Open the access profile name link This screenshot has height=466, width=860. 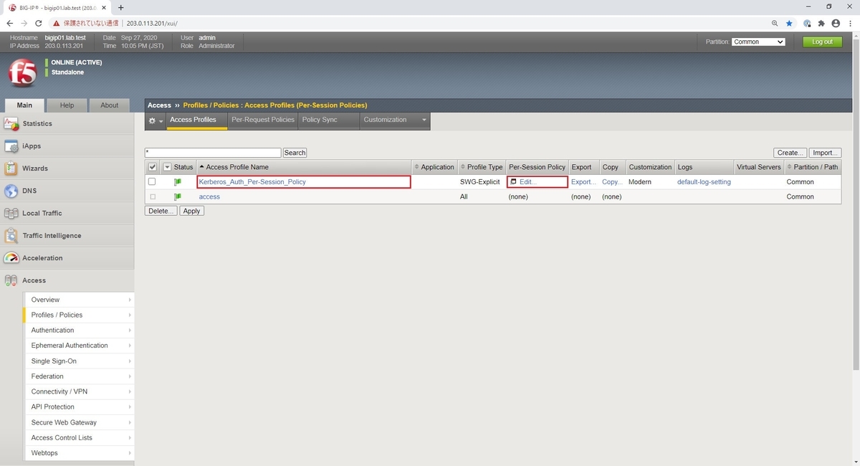[x=209, y=196]
